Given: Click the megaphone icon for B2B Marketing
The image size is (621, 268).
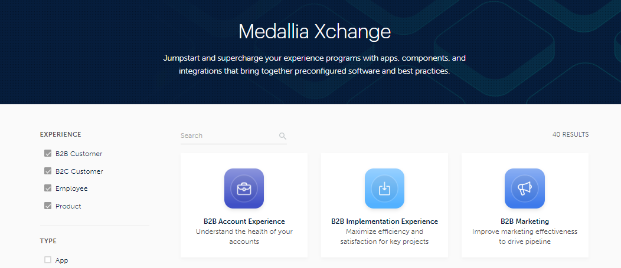Looking at the screenshot, I should (524, 188).
